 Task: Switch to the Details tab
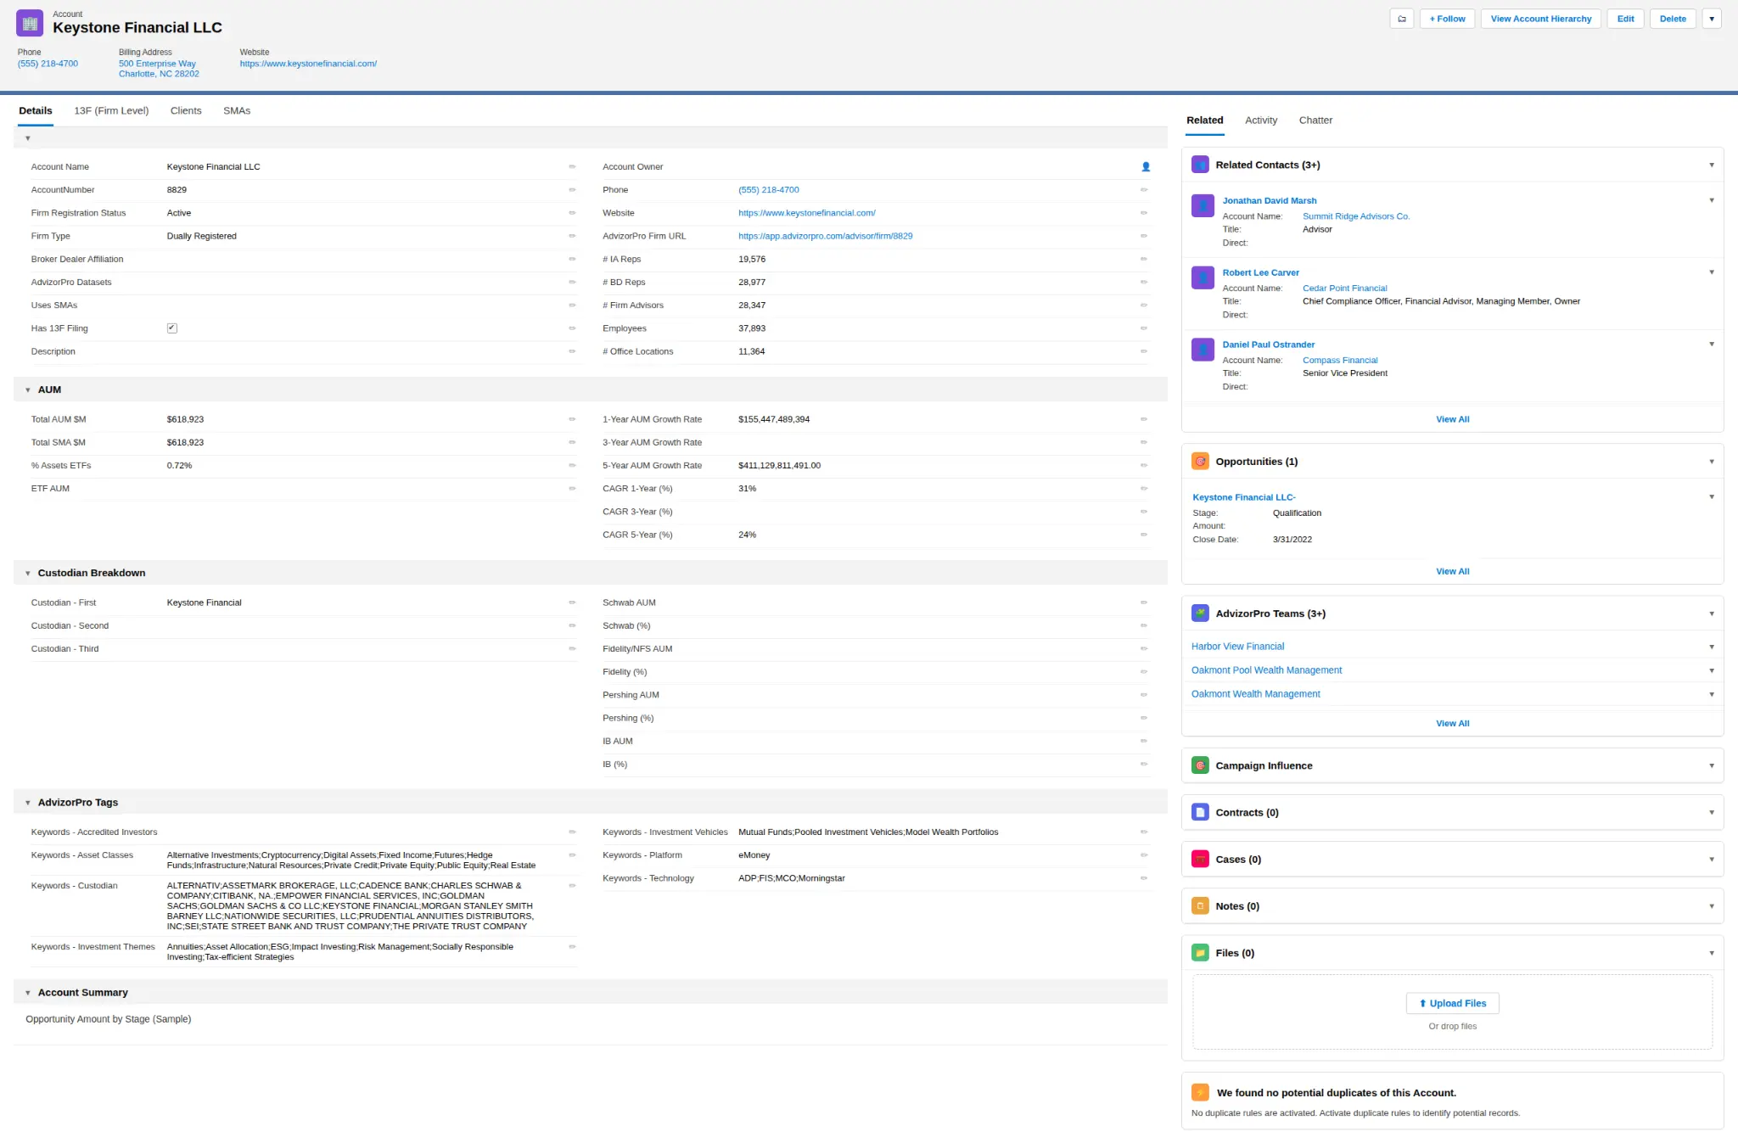click(x=36, y=111)
